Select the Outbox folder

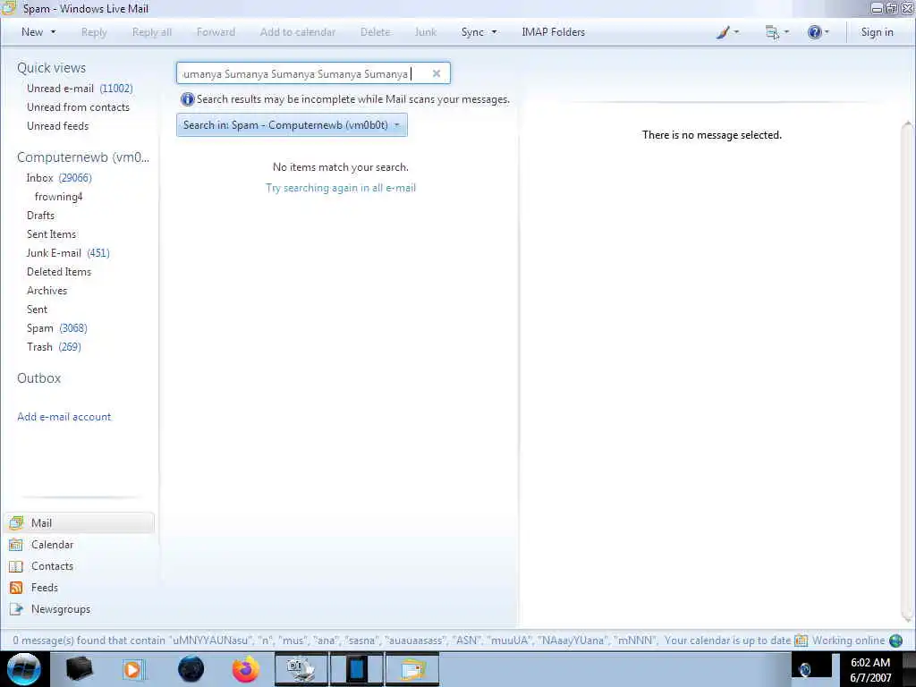point(38,378)
